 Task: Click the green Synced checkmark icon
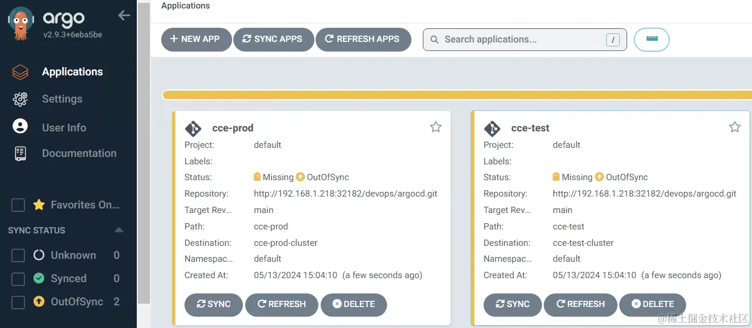[39, 279]
